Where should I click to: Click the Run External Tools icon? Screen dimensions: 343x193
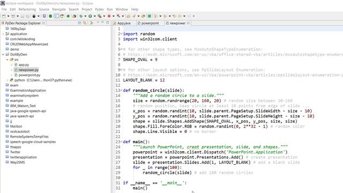[x=100, y=16]
